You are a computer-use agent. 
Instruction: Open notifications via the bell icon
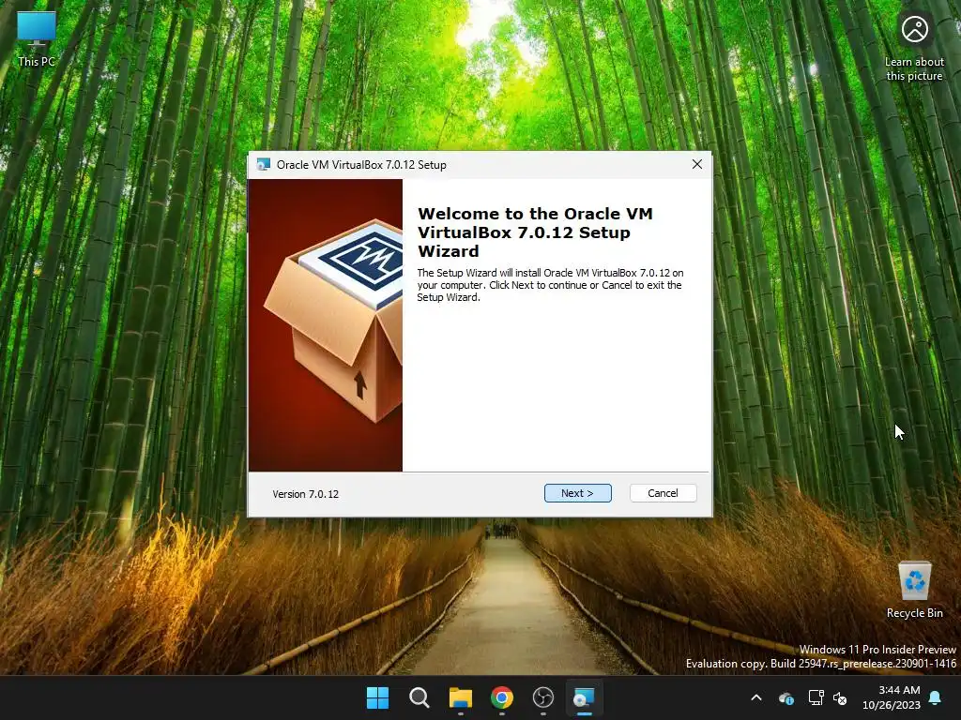click(936, 697)
